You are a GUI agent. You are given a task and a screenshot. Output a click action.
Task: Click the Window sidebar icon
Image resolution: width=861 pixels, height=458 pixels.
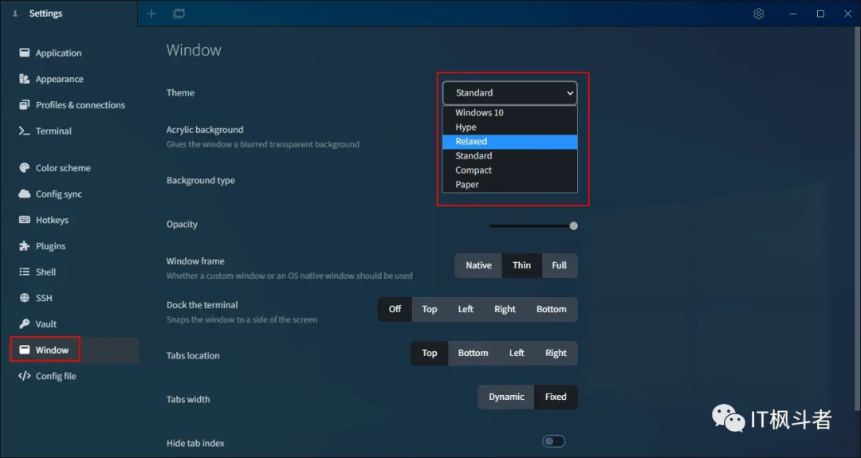(24, 350)
